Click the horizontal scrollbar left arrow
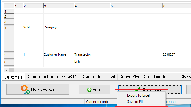Viewport: 191px width, 107px height. click(6, 70)
